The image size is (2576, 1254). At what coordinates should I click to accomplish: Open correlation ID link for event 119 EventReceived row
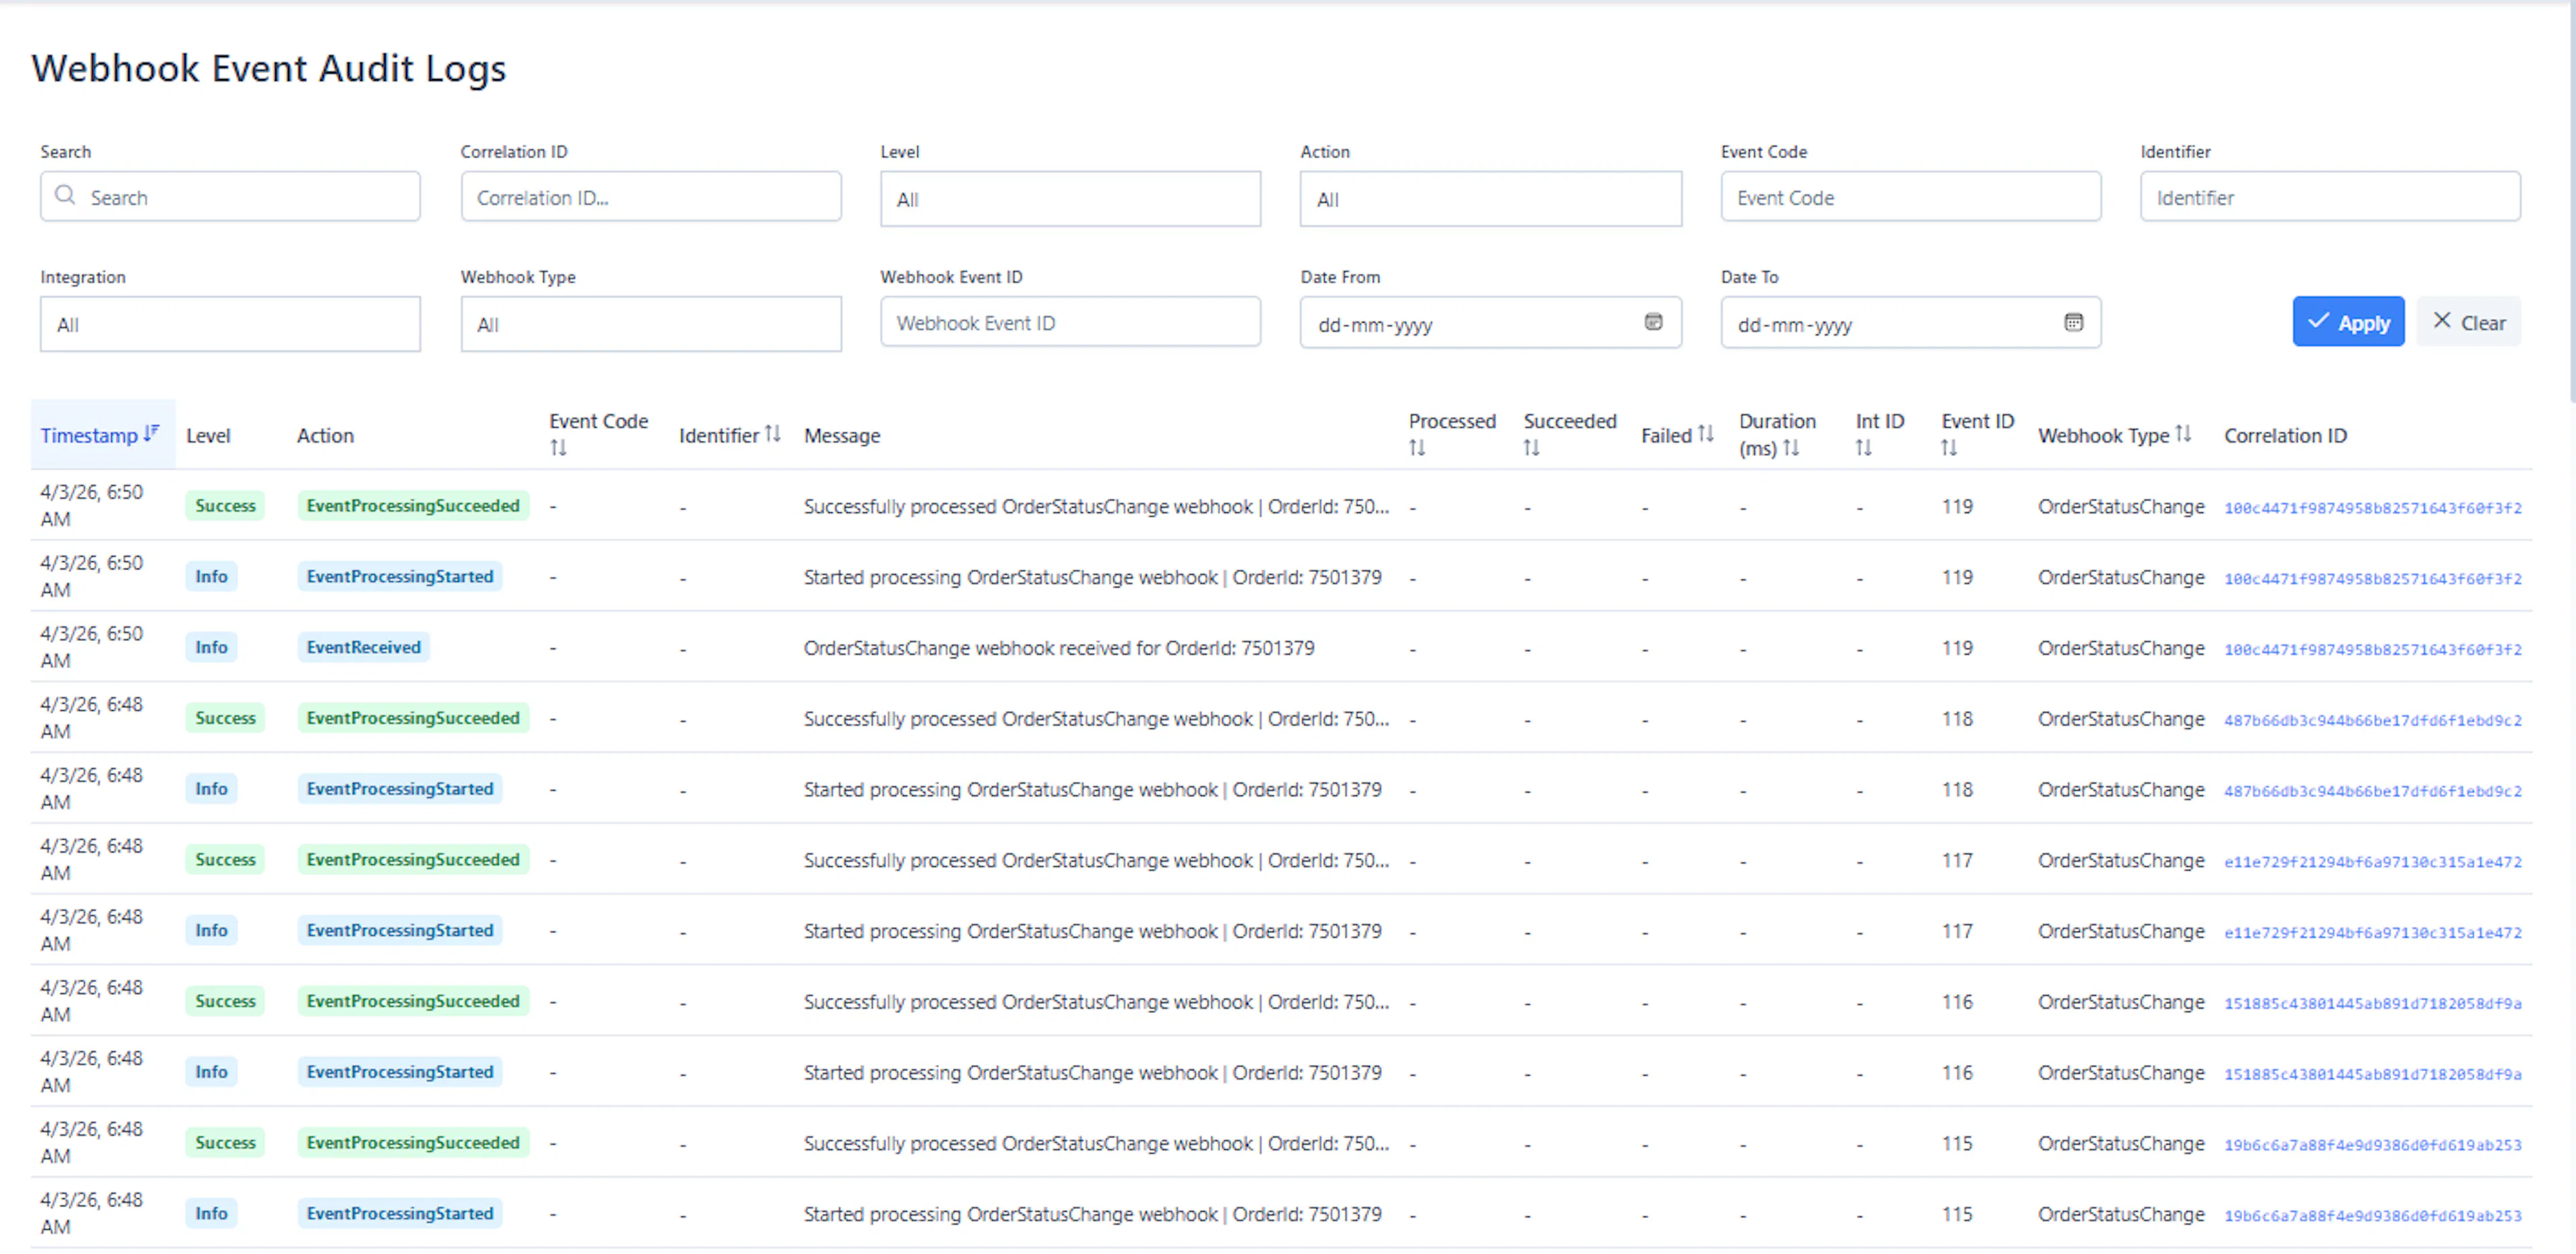[x=2372, y=650]
